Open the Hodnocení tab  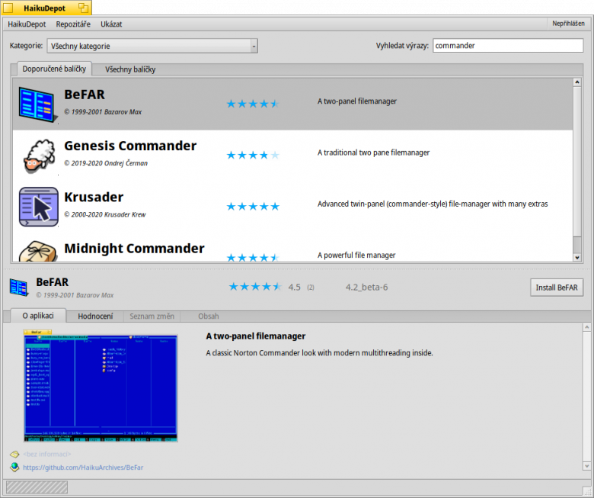[95, 316]
